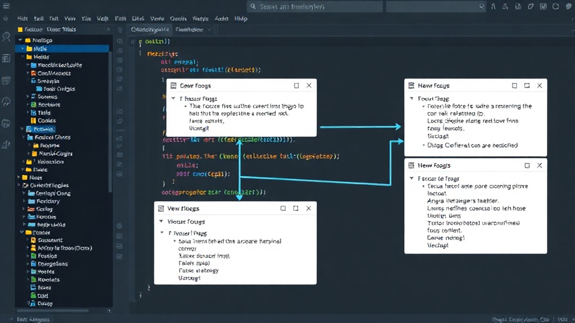Click the user account icon in the top-right toolbar

[x=505, y=6]
